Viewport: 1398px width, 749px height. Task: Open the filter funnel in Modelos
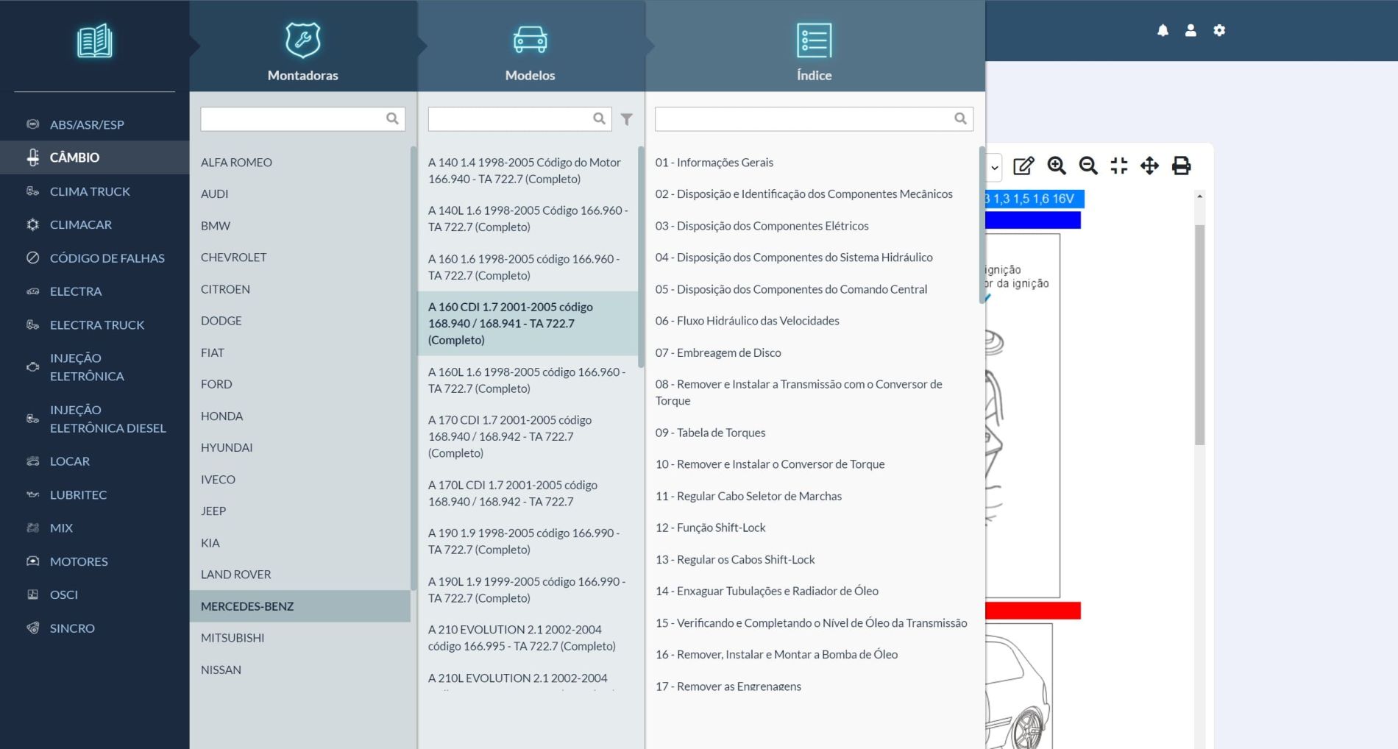[626, 119]
